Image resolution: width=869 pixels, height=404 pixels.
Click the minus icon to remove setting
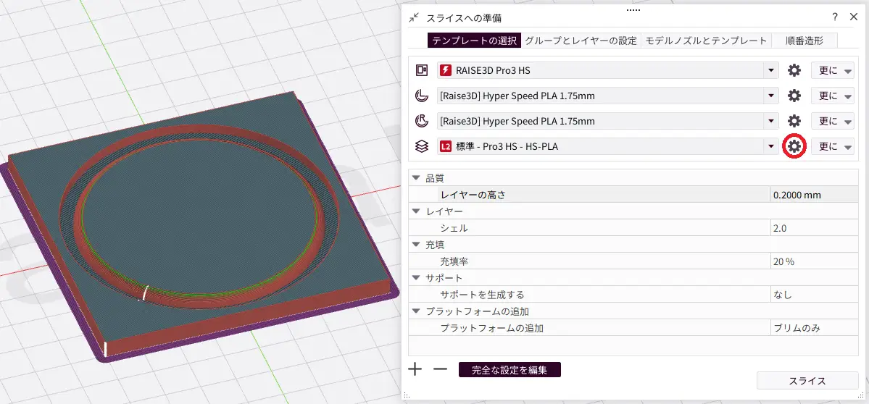[440, 369]
